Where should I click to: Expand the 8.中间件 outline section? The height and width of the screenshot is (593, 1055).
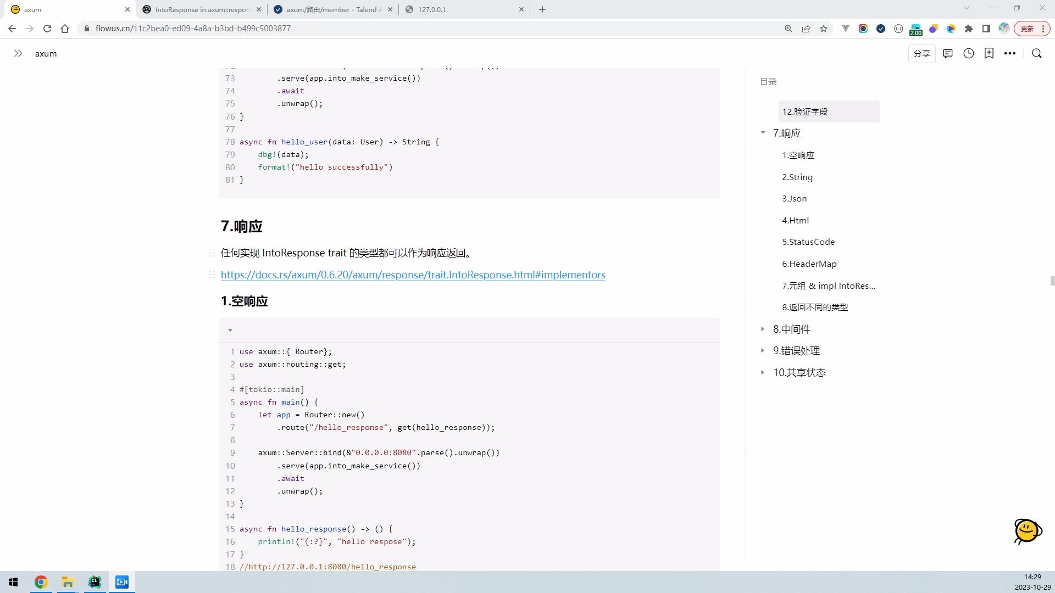763,328
